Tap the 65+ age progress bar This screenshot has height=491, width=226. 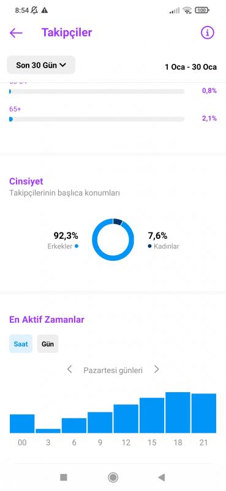pyautogui.click(x=97, y=119)
